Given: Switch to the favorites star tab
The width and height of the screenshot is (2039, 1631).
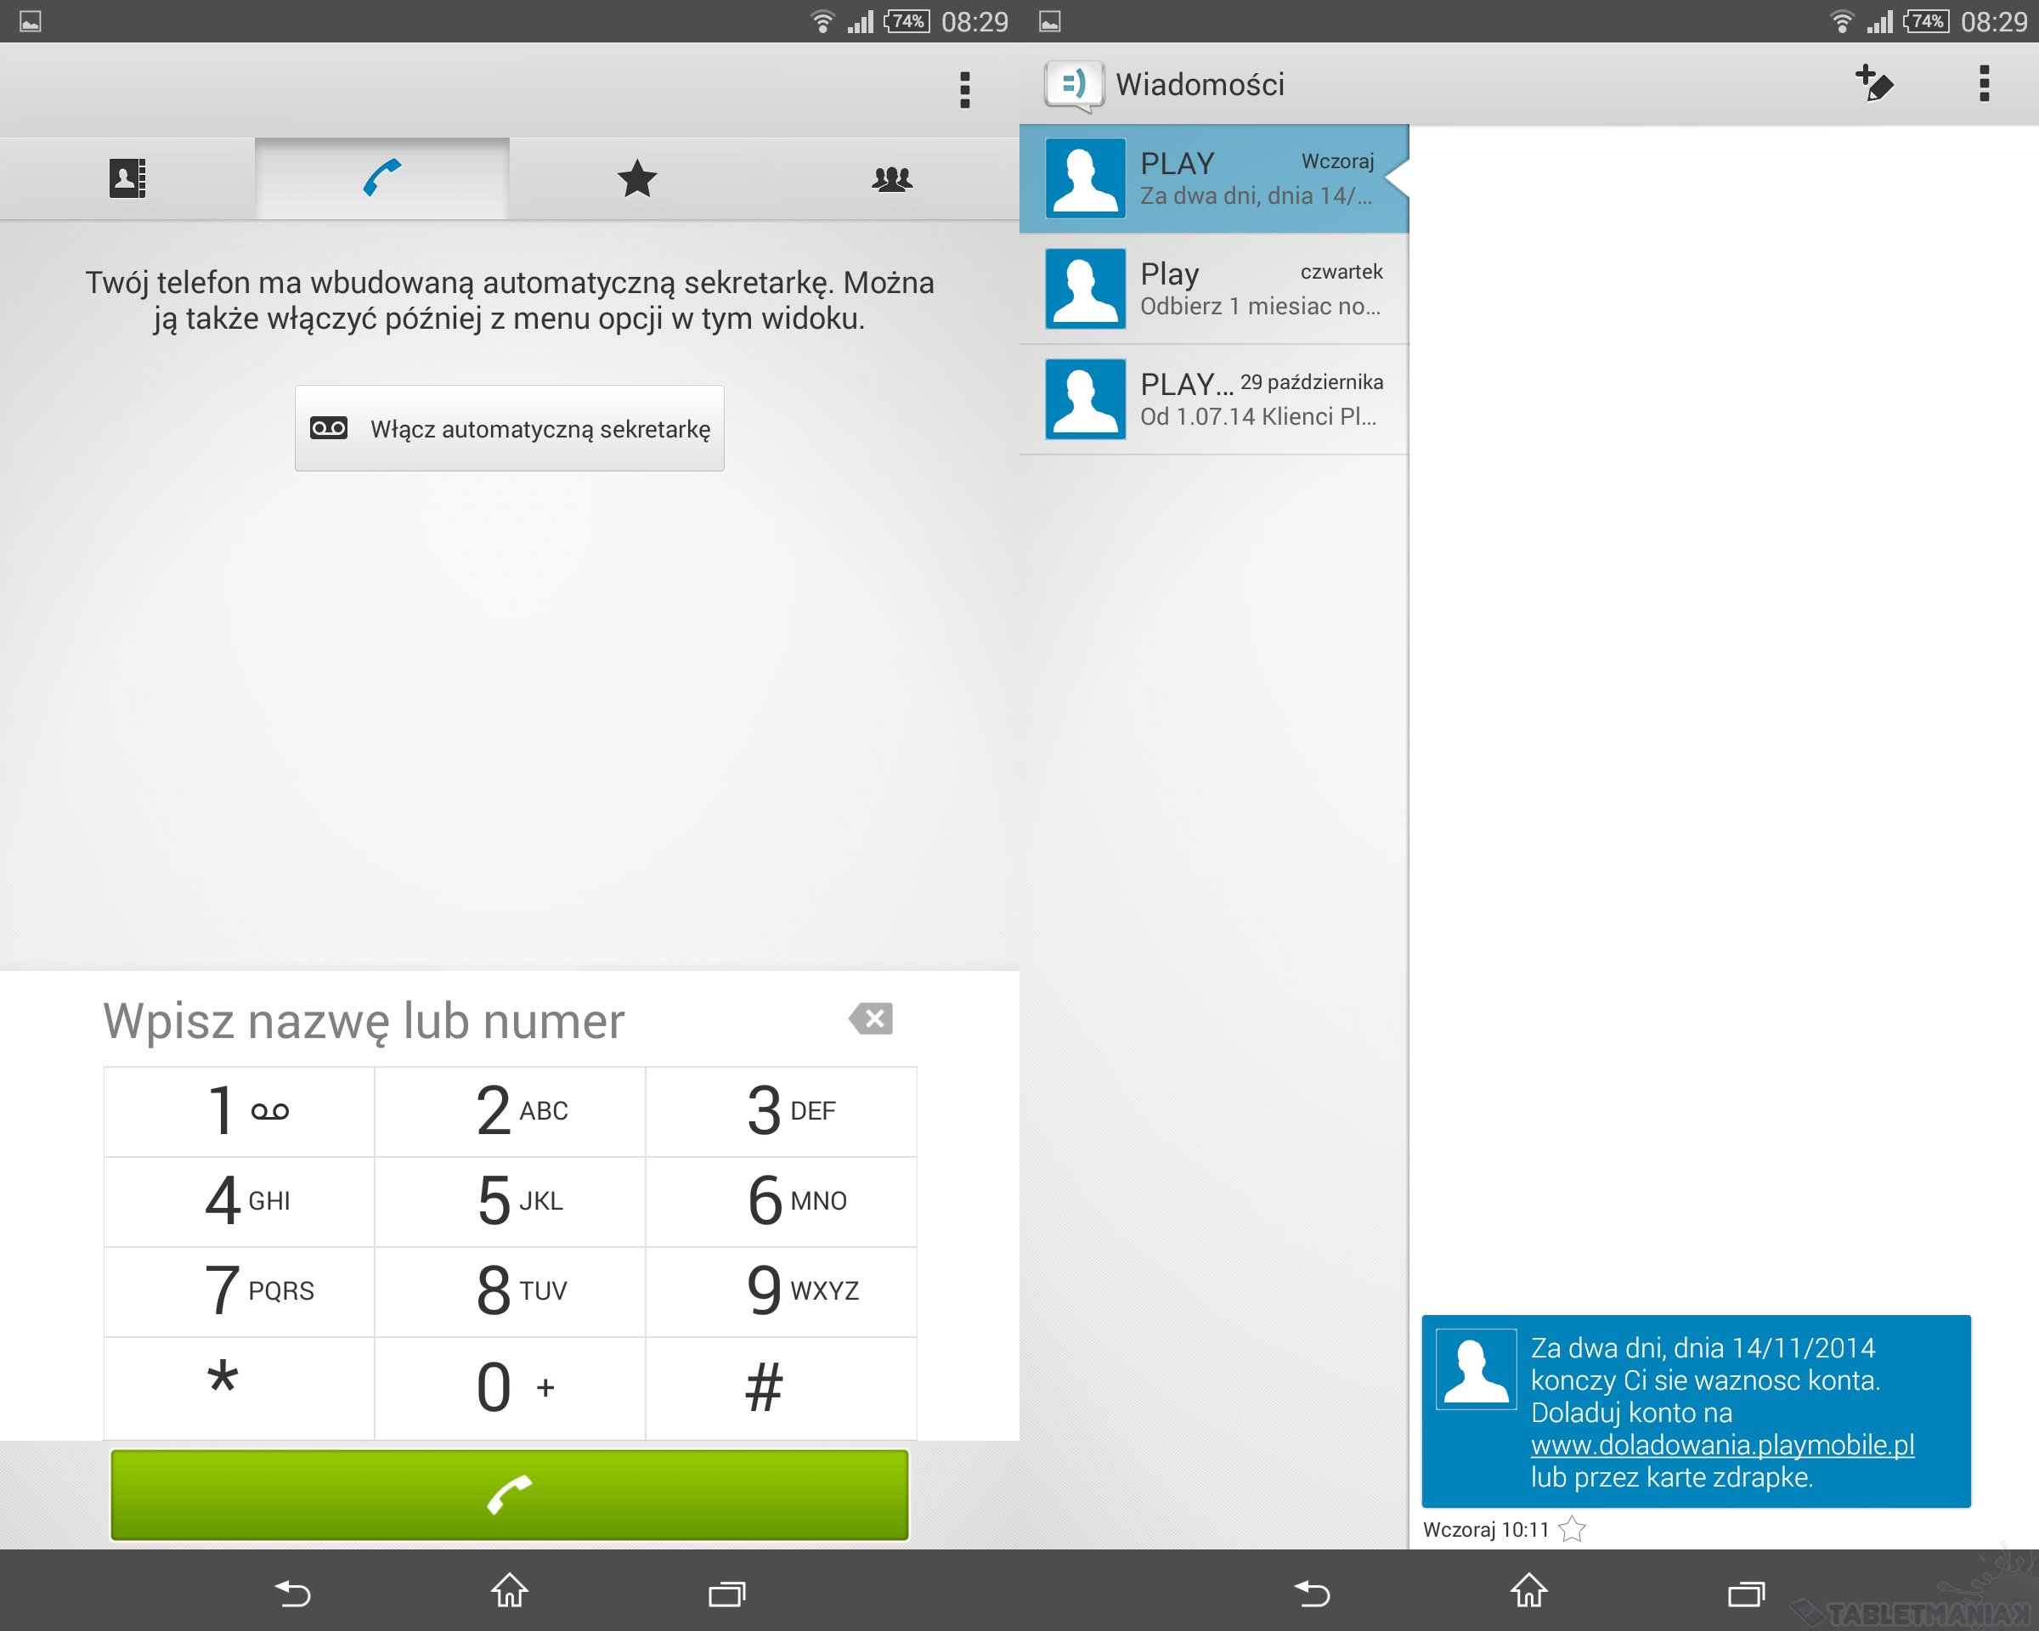Looking at the screenshot, I should (636, 178).
